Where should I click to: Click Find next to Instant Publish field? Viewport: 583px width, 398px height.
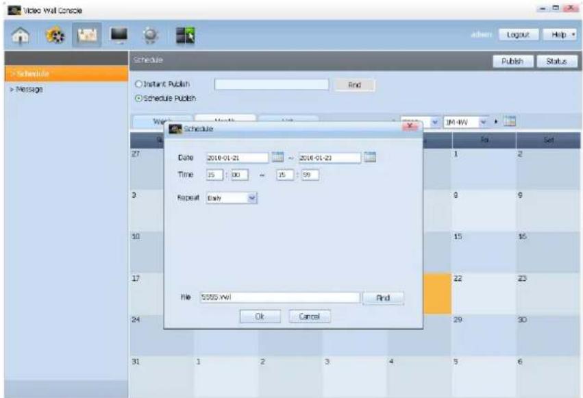355,85
